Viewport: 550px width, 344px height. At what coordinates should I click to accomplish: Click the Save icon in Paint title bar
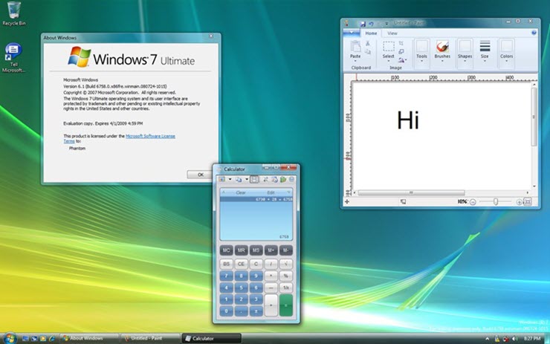coord(362,25)
